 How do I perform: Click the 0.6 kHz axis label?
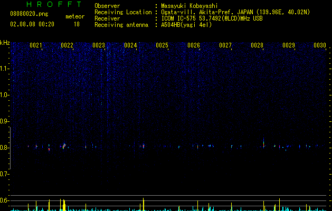tap(4, 200)
